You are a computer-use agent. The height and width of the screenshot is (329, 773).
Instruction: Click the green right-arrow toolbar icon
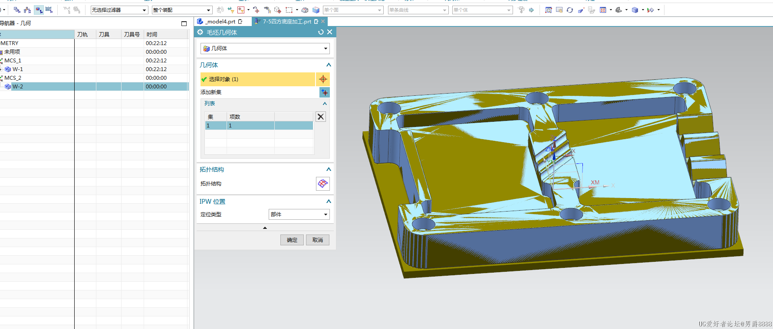pos(531,10)
